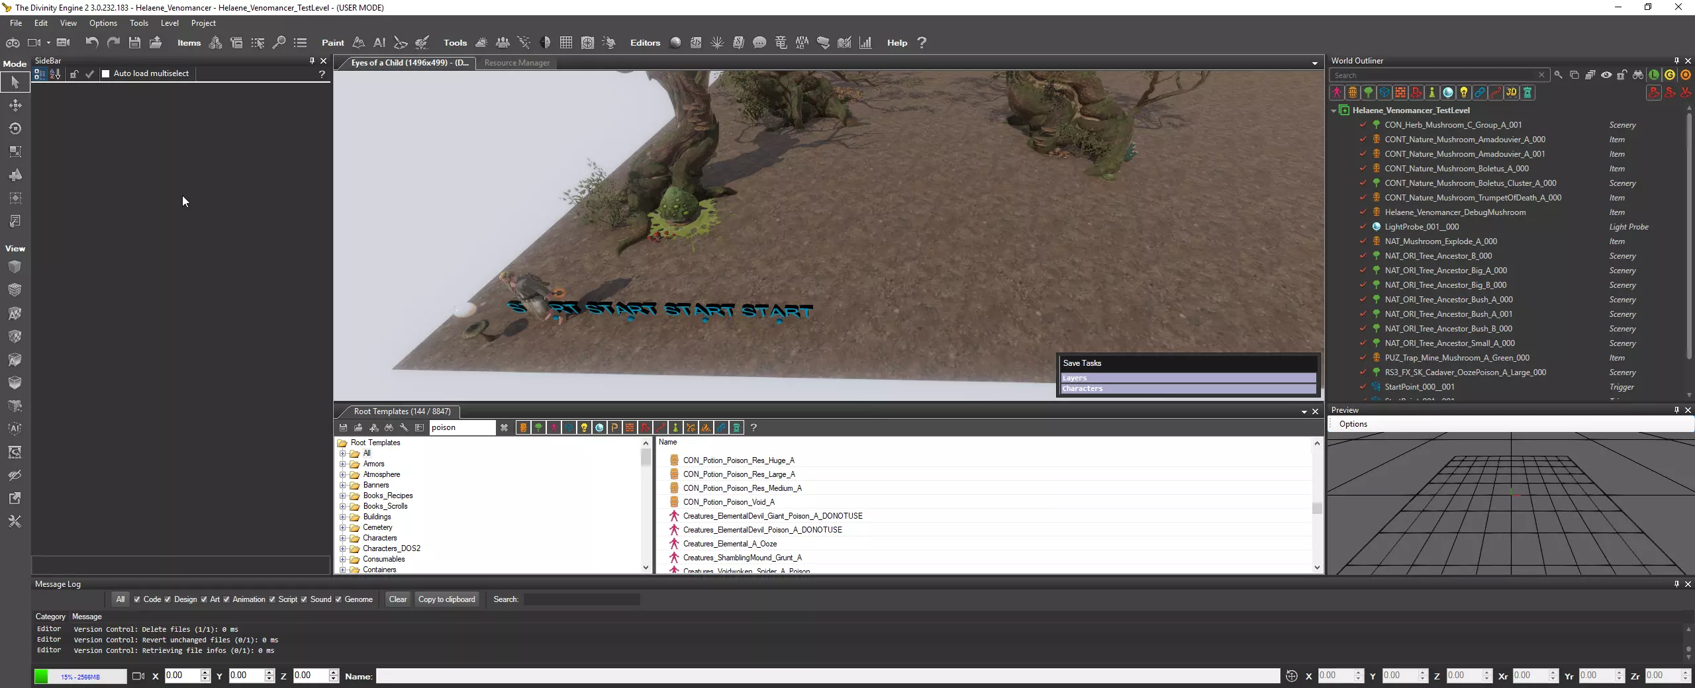Expand the Cemetery folder in Root Templates
1695x688 pixels.
[342, 527]
